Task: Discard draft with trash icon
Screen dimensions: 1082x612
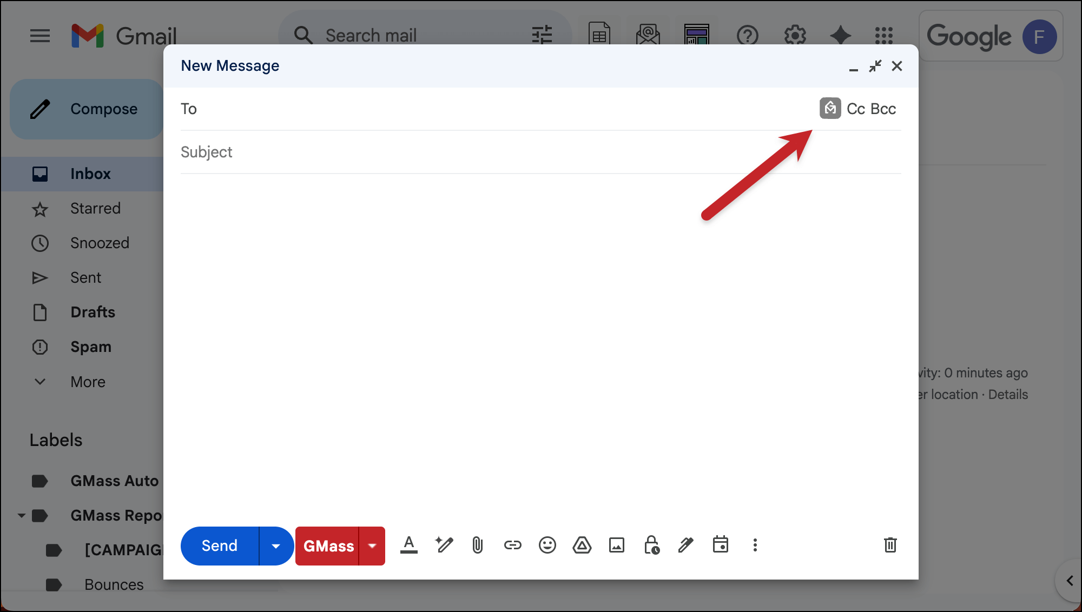Action: click(890, 545)
